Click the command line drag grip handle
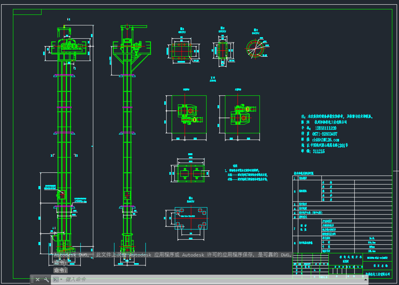 (32, 280)
